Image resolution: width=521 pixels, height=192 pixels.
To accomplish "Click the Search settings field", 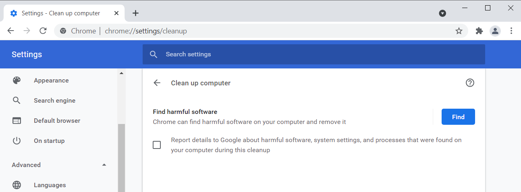I will click(x=314, y=54).
